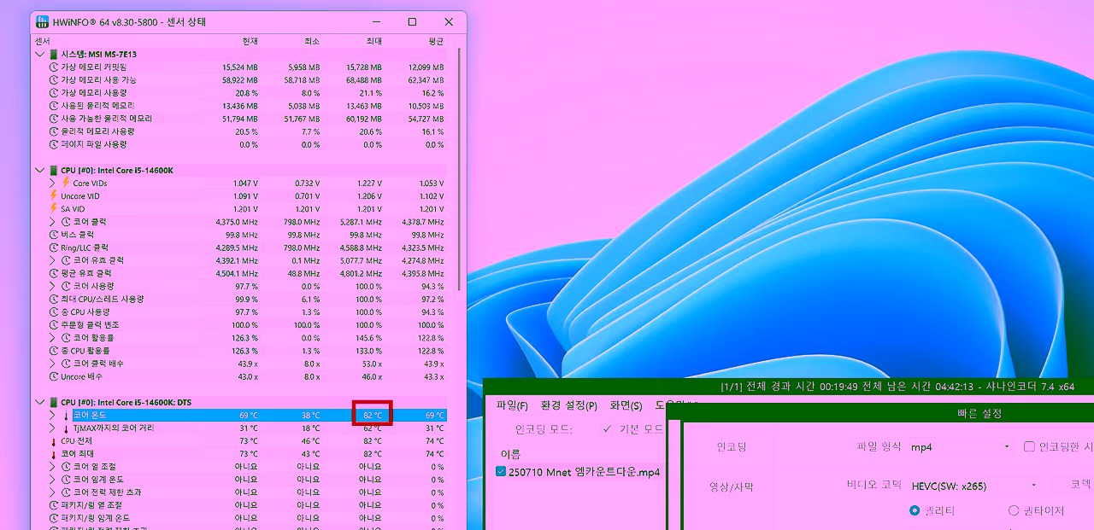Click clock icon of 총 CPU 사용량 row
The image size is (1094, 530).
pos(54,312)
